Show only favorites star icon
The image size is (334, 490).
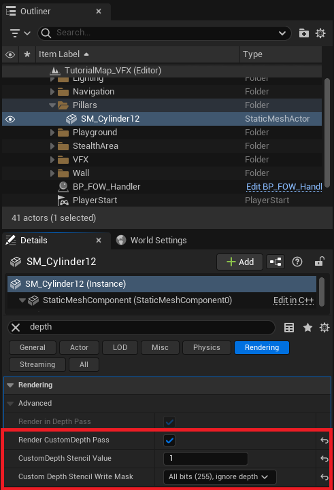[x=307, y=328]
